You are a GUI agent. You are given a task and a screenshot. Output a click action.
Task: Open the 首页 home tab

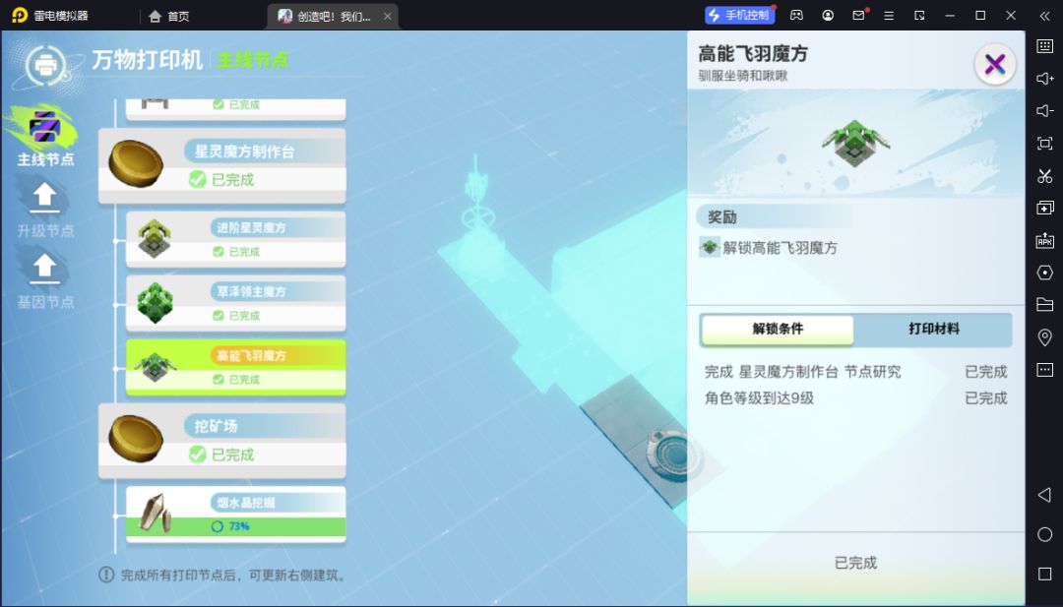169,16
